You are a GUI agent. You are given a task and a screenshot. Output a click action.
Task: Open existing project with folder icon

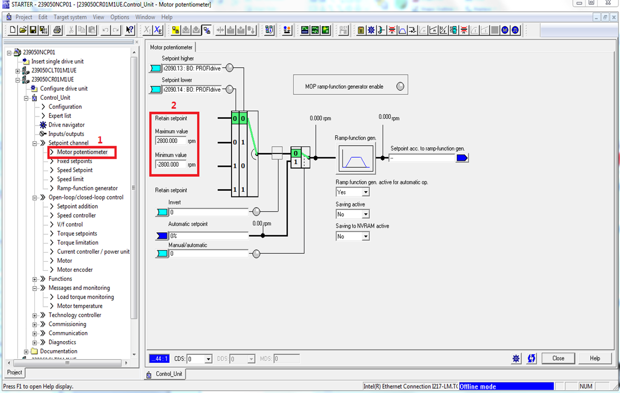point(23,30)
